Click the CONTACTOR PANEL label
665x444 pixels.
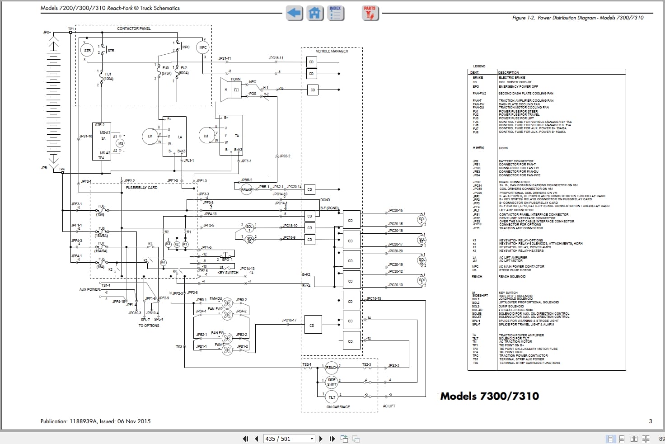click(134, 28)
